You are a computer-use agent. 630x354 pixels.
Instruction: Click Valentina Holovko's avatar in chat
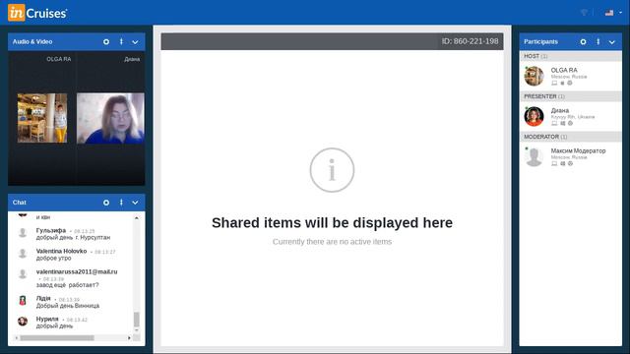tap(23, 254)
